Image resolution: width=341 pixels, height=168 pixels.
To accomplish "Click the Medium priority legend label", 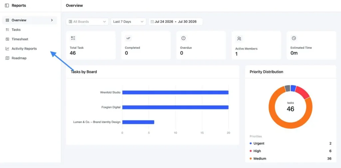I will [260, 159].
